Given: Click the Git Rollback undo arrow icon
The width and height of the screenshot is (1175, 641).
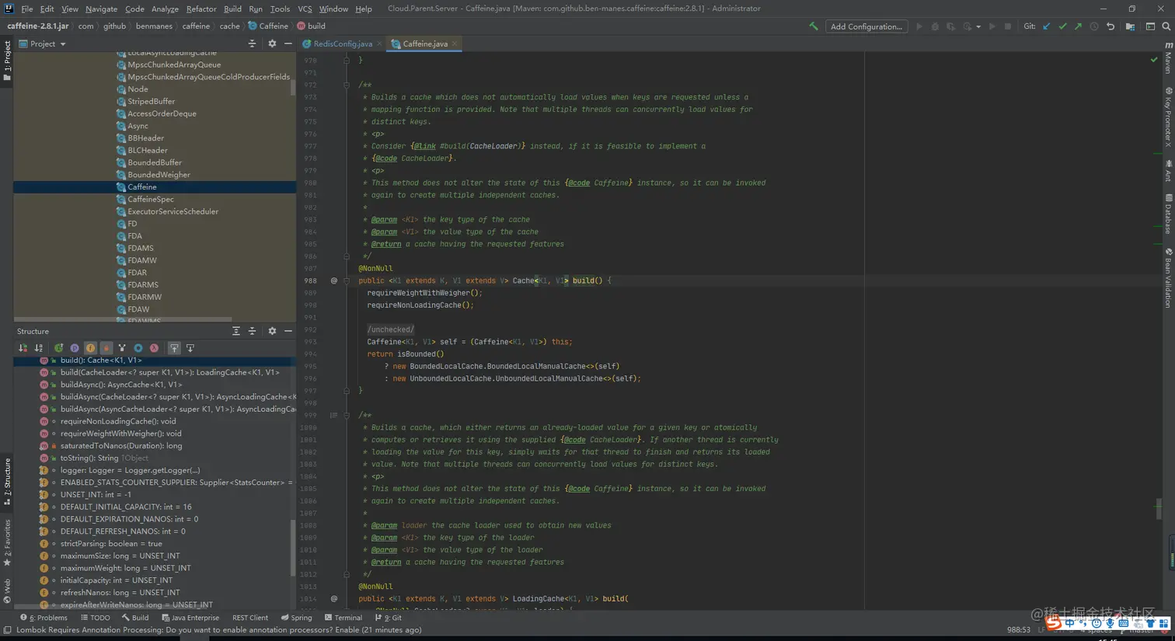Looking at the screenshot, I should point(1110,26).
